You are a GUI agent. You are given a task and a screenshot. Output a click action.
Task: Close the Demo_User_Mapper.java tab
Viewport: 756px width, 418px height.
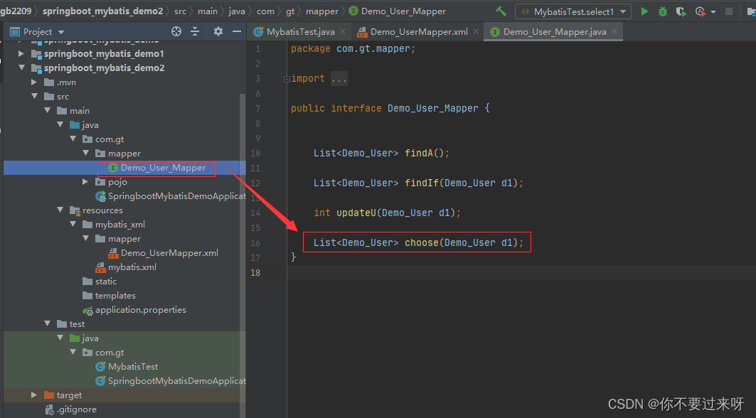(614, 31)
